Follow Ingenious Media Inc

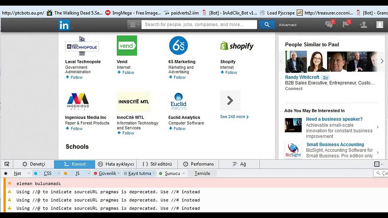click(x=74, y=128)
